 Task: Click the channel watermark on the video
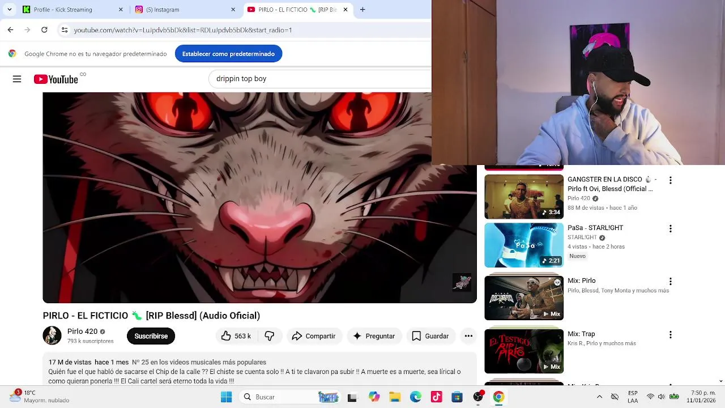point(462,282)
